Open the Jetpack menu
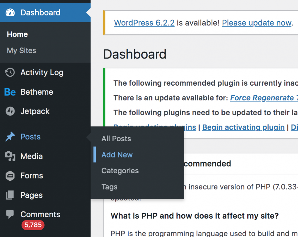This screenshot has width=298, height=237. (x=45, y=111)
